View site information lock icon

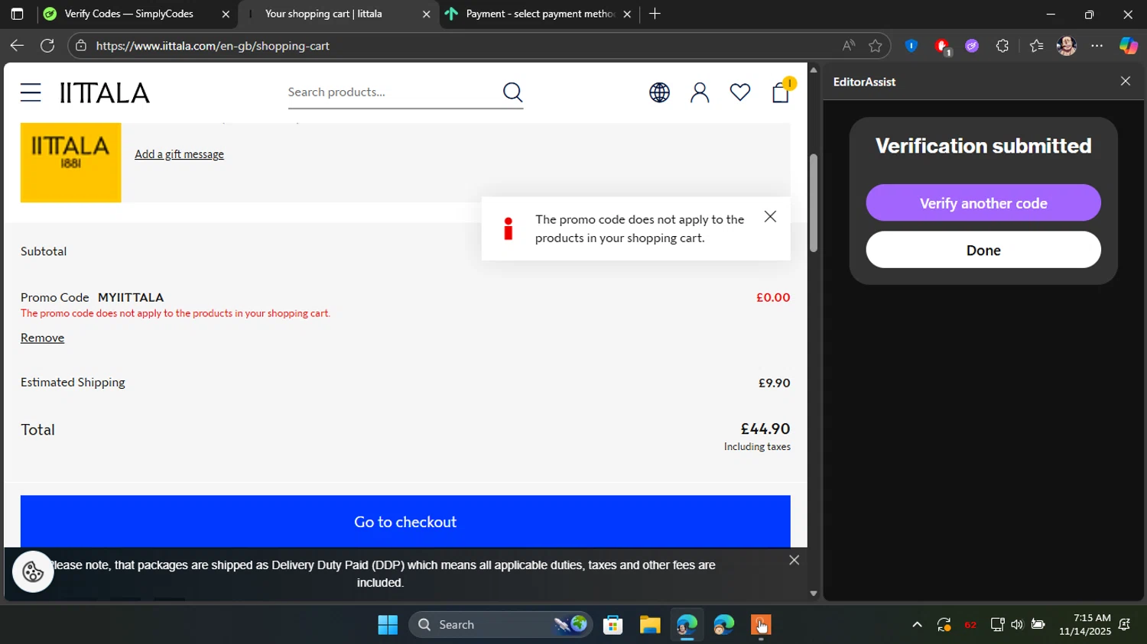[81, 46]
